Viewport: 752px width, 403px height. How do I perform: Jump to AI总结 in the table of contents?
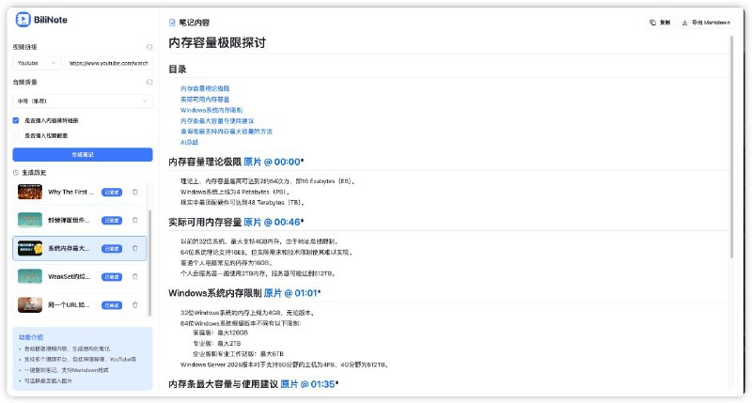click(189, 143)
